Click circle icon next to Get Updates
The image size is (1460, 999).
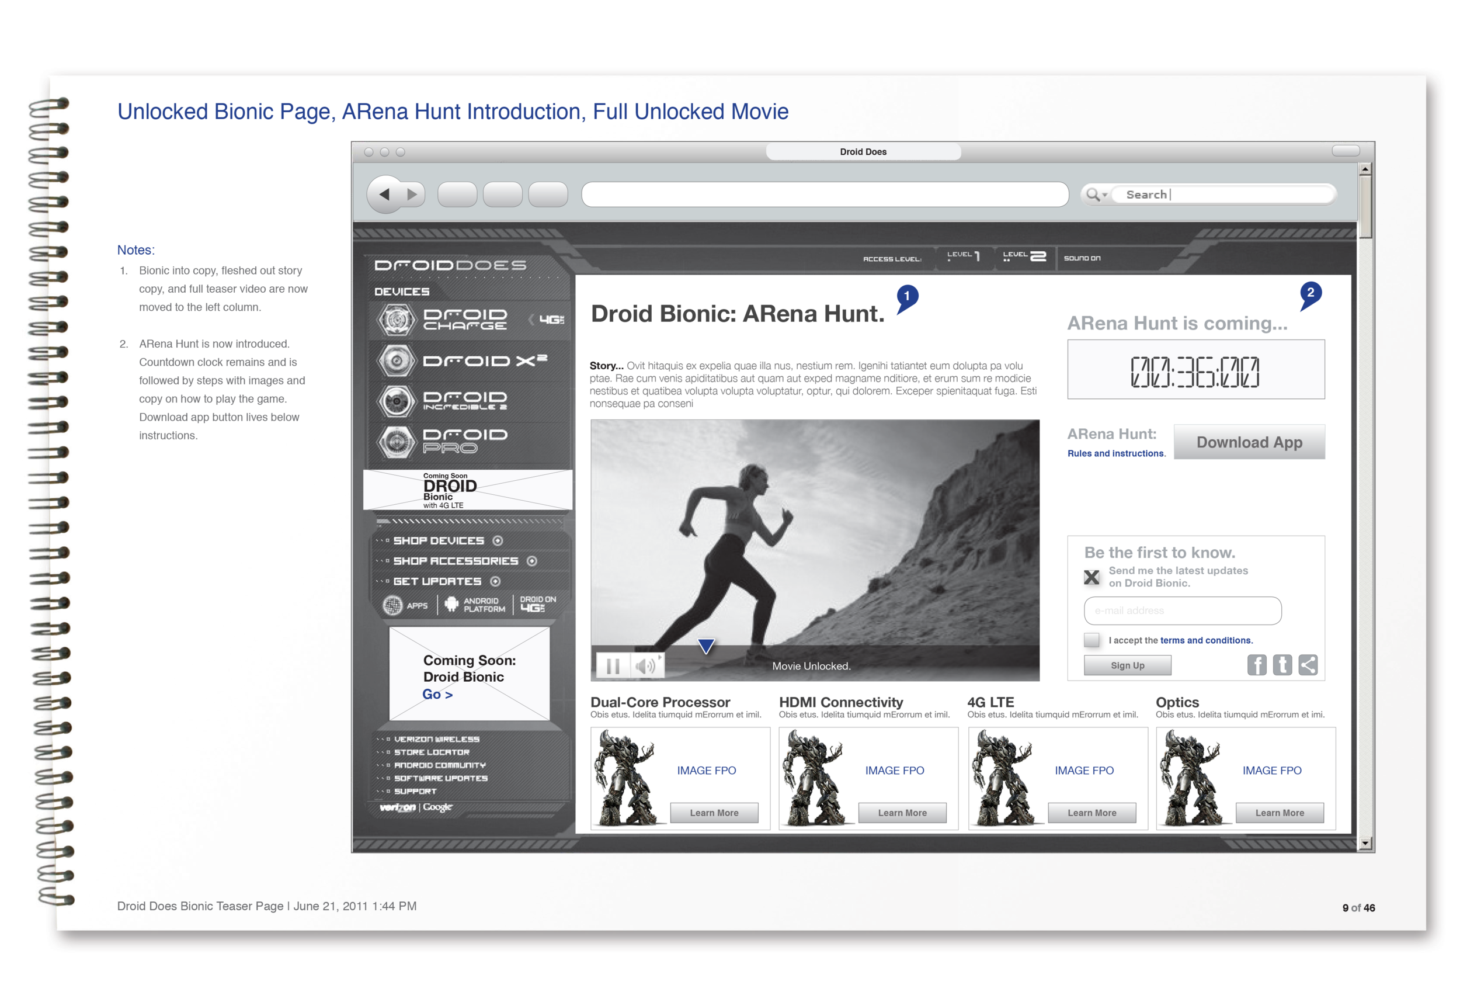point(495,582)
